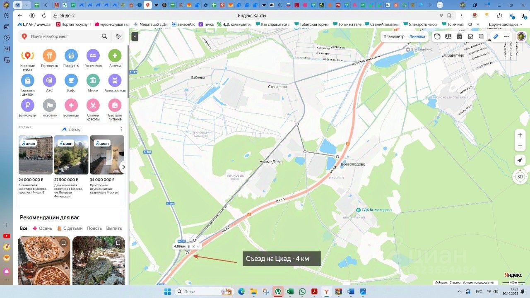Open the cian.ru ad options menu
The height and width of the screenshot is (298, 530).
coord(121,130)
